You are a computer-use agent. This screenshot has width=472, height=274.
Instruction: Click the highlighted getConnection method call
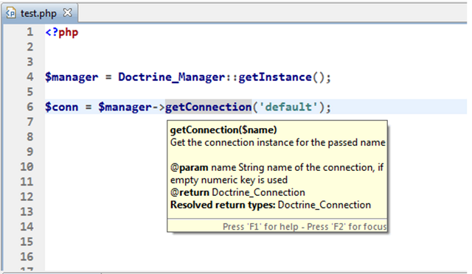(x=208, y=107)
